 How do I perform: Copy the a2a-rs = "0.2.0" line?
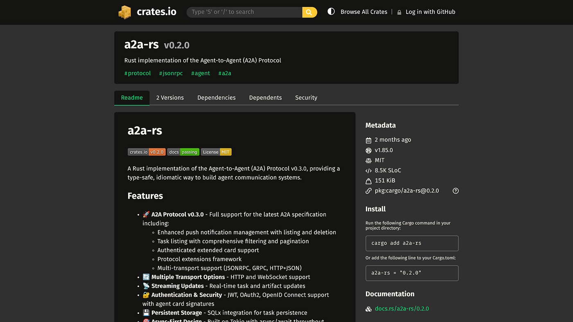pos(412,273)
